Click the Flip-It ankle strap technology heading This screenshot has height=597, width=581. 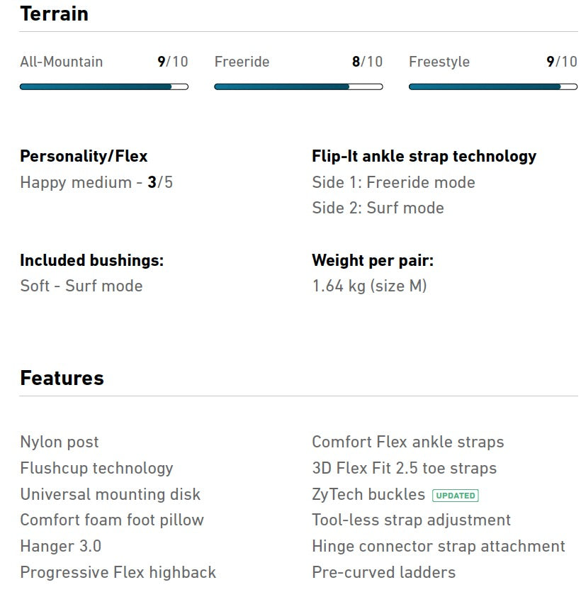click(424, 156)
